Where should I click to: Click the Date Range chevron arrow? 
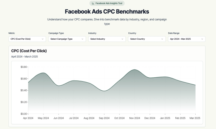(x=202, y=39)
